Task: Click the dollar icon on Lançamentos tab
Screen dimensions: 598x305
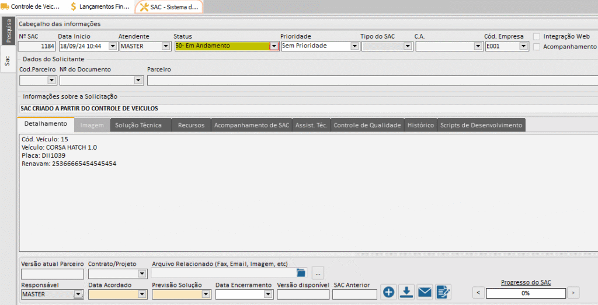Action: [x=74, y=6]
